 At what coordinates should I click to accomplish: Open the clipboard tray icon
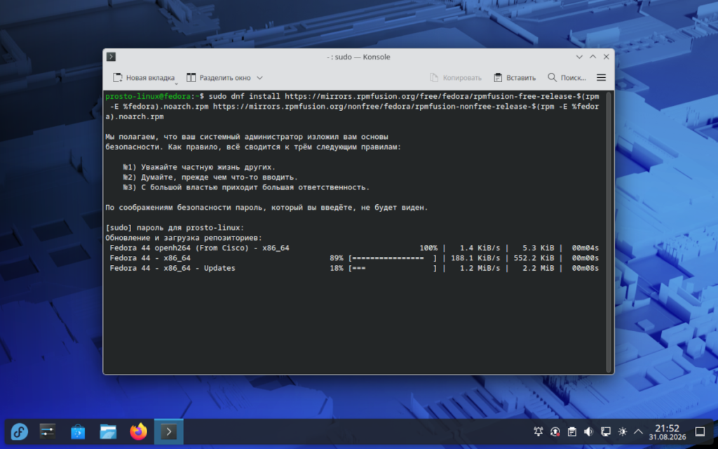point(572,431)
